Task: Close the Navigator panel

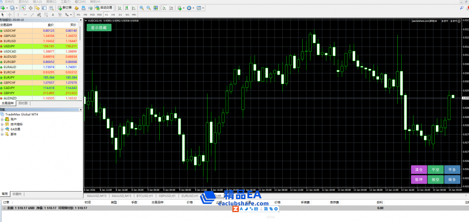Action: 81,110
